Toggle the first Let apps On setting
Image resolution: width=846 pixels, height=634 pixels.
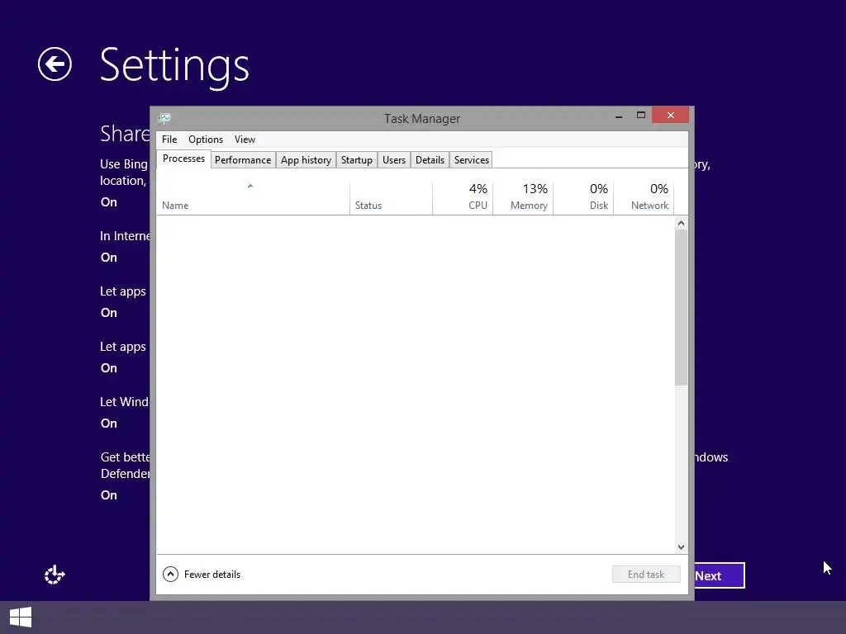[108, 313]
